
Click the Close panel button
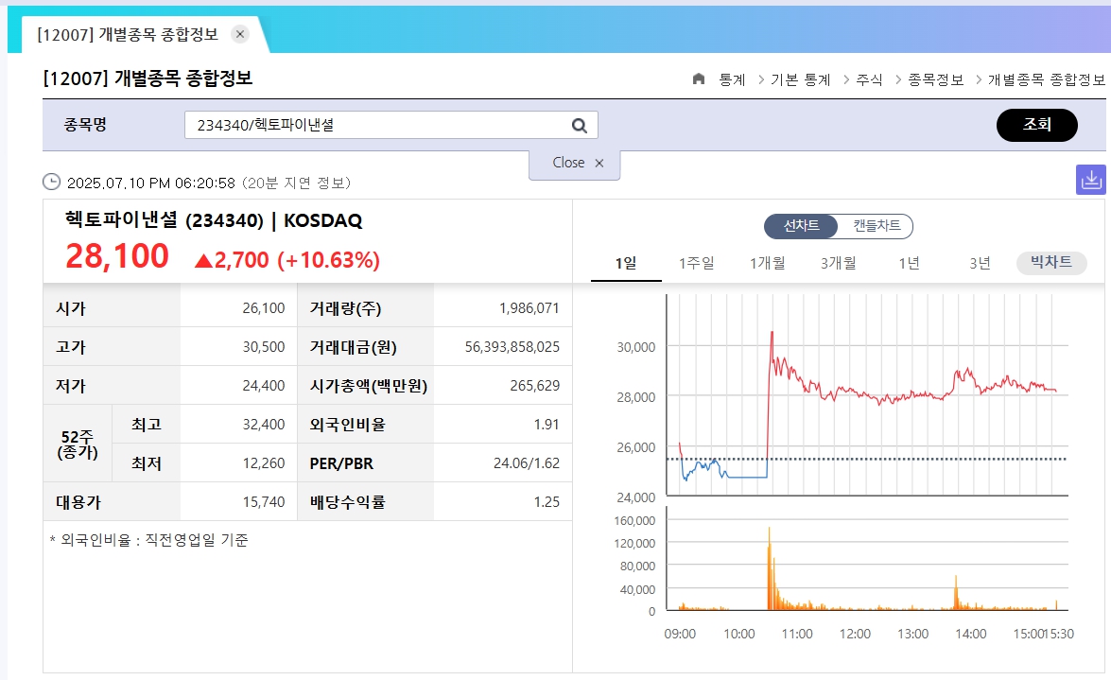click(575, 164)
